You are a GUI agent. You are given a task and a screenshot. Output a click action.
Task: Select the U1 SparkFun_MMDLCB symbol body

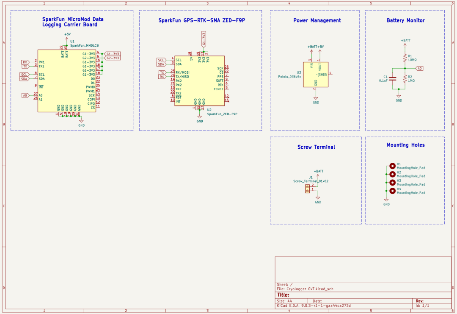coord(67,81)
